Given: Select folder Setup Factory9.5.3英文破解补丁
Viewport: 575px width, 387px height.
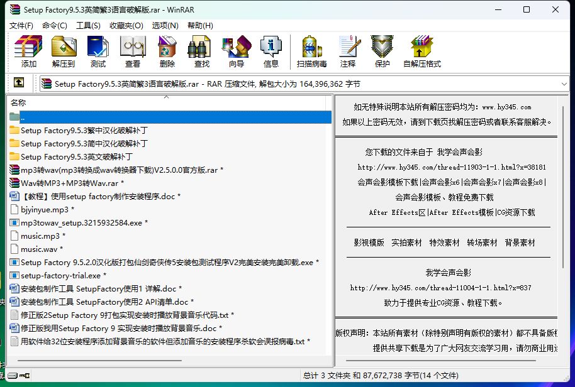Looking at the screenshot, I should [77, 156].
